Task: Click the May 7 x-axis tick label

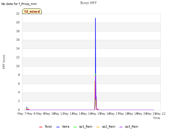Action: 22,114
